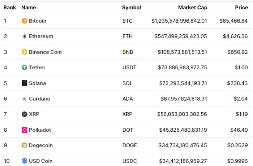Click the Tether green logo icon
Screen dimensions: 253x166
pos(24,67)
